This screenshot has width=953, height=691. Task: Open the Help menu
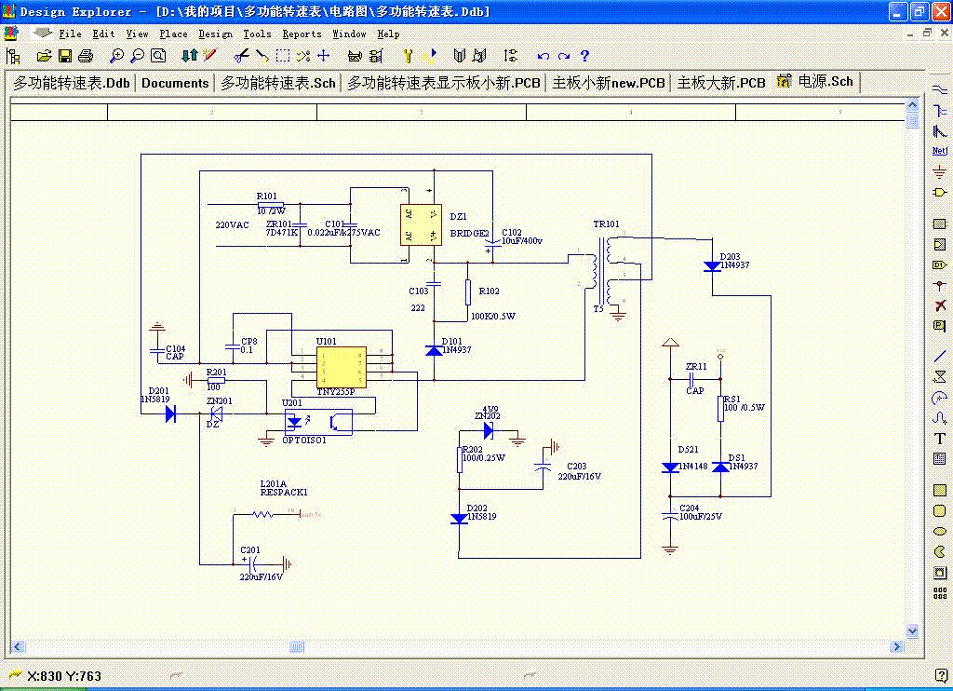[x=388, y=34]
